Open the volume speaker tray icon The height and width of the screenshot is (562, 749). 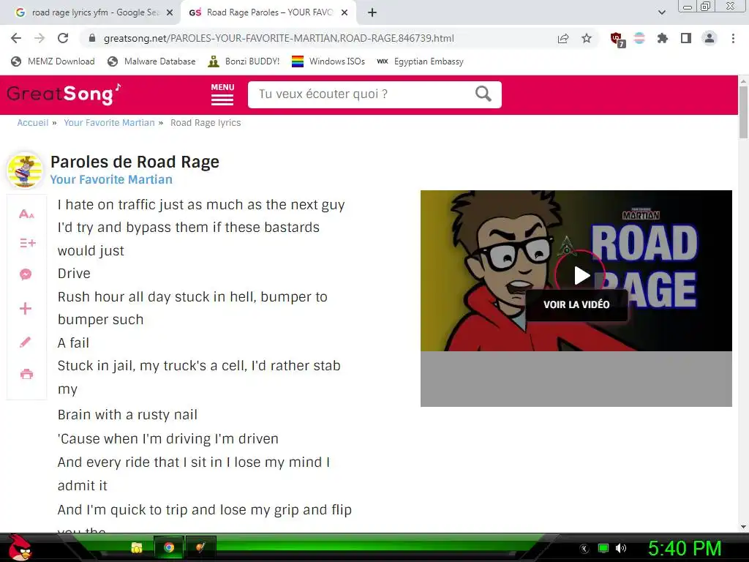click(x=621, y=548)
